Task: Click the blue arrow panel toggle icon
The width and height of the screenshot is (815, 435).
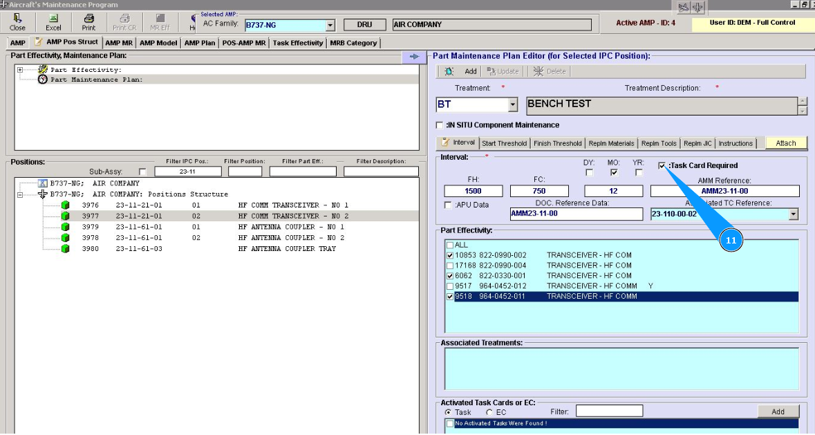Action: tap(413, 57)
